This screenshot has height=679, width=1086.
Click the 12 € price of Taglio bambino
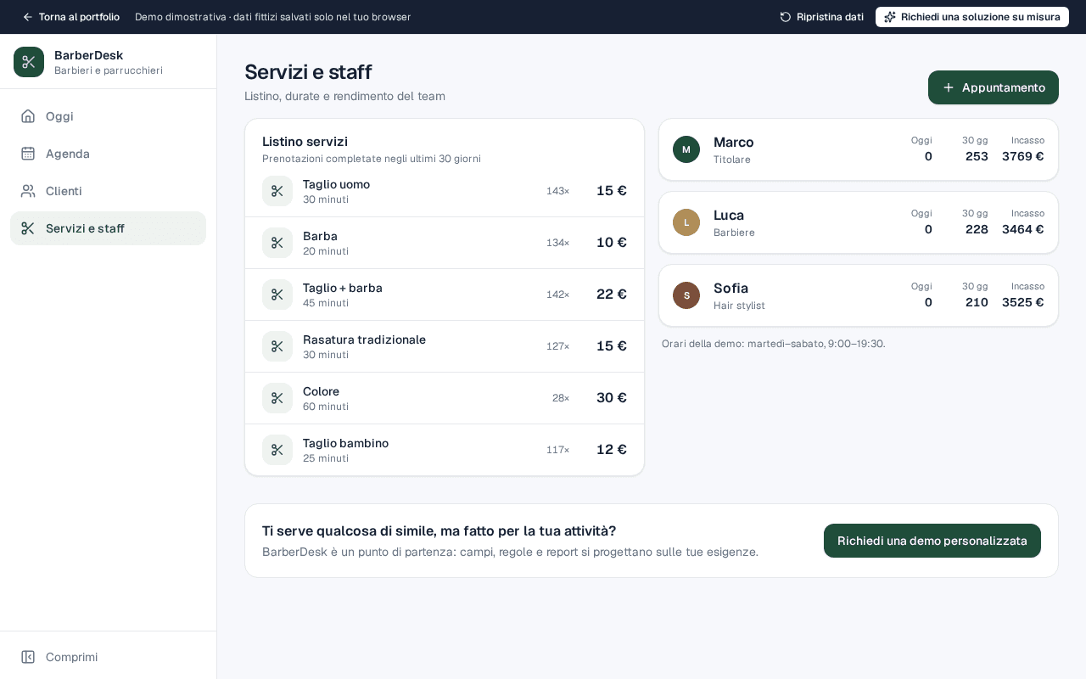612,449
